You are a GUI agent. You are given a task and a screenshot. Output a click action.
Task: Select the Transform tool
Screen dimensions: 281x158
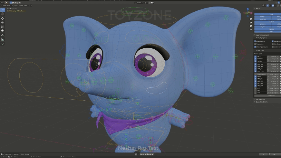(x=2, y=31)
